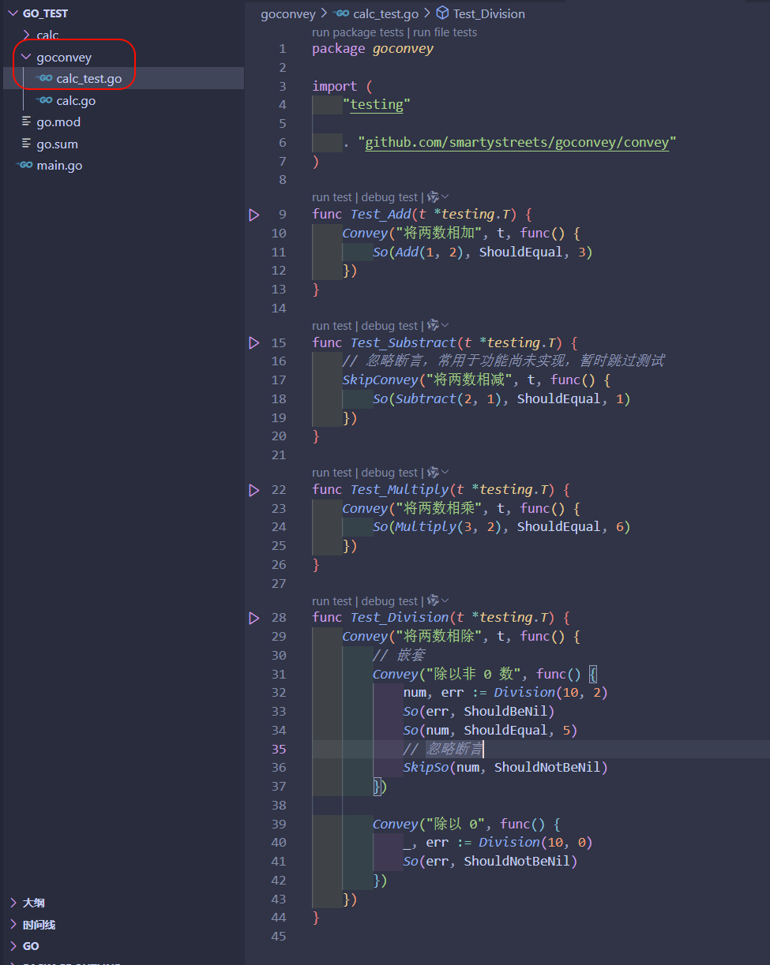Click 'run test' above func Test_Multiply
The image size is (770, 965).
[332, 473]
